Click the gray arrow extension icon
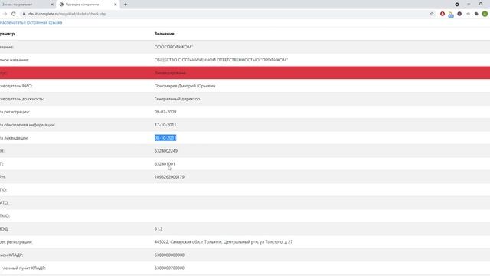 [x=468, y=14]
